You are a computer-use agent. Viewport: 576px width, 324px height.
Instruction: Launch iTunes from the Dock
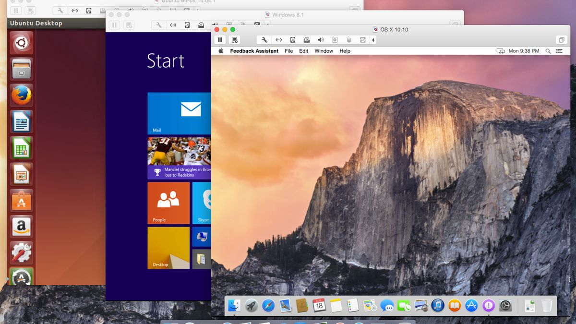point(438,305)
